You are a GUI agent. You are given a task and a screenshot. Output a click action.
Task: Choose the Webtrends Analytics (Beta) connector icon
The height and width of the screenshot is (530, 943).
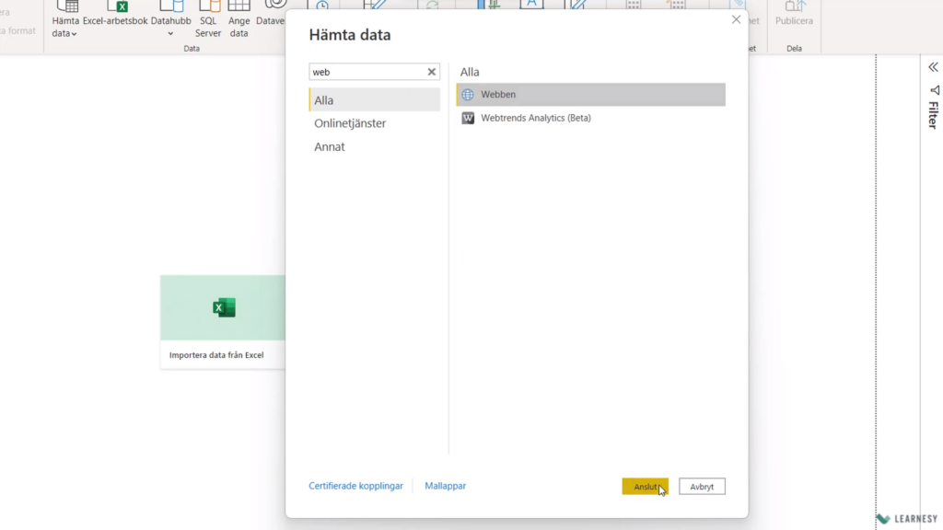pyautogui.click(x=468, y=118)
